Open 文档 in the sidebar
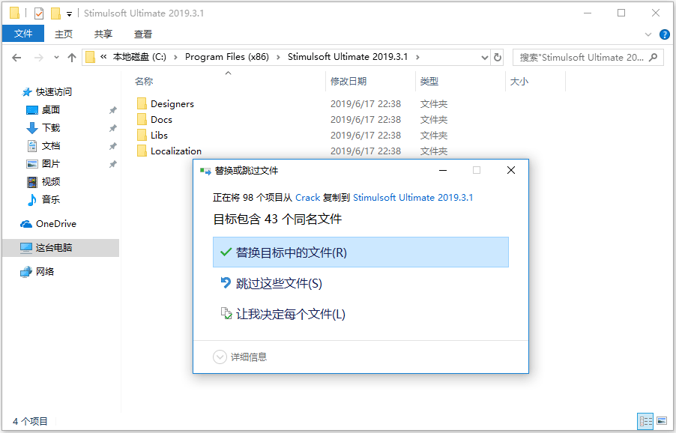Image resolution: width=676 pixels, height=433 pixels. pyautogui.click(x=50, y=146)
